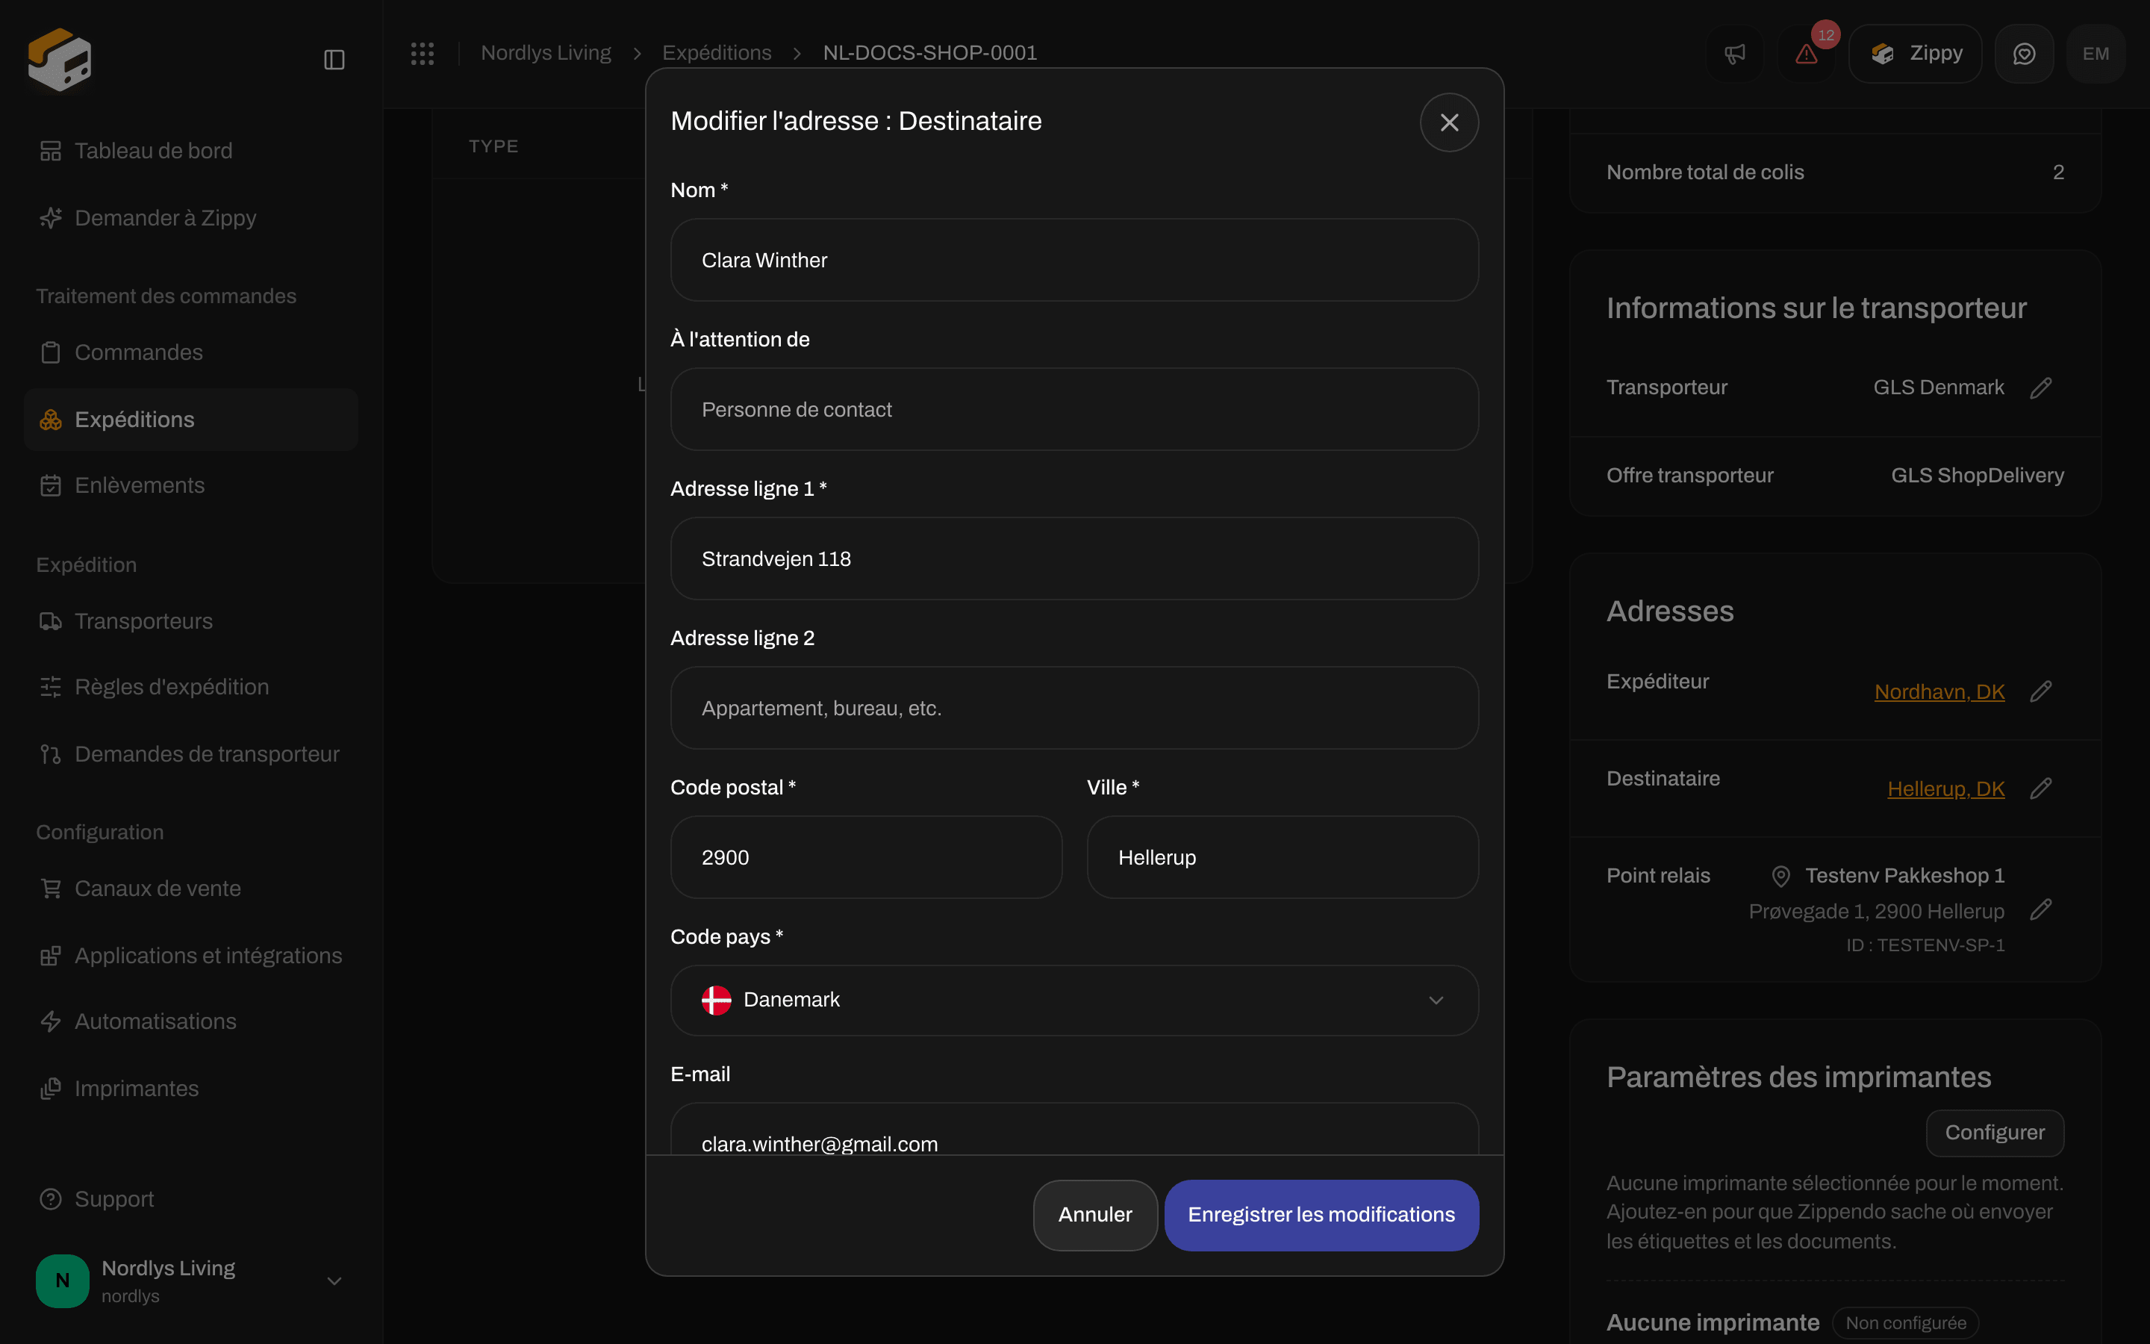
Task: Open Expéditions breadcrumb link
Action: [717, 53]
